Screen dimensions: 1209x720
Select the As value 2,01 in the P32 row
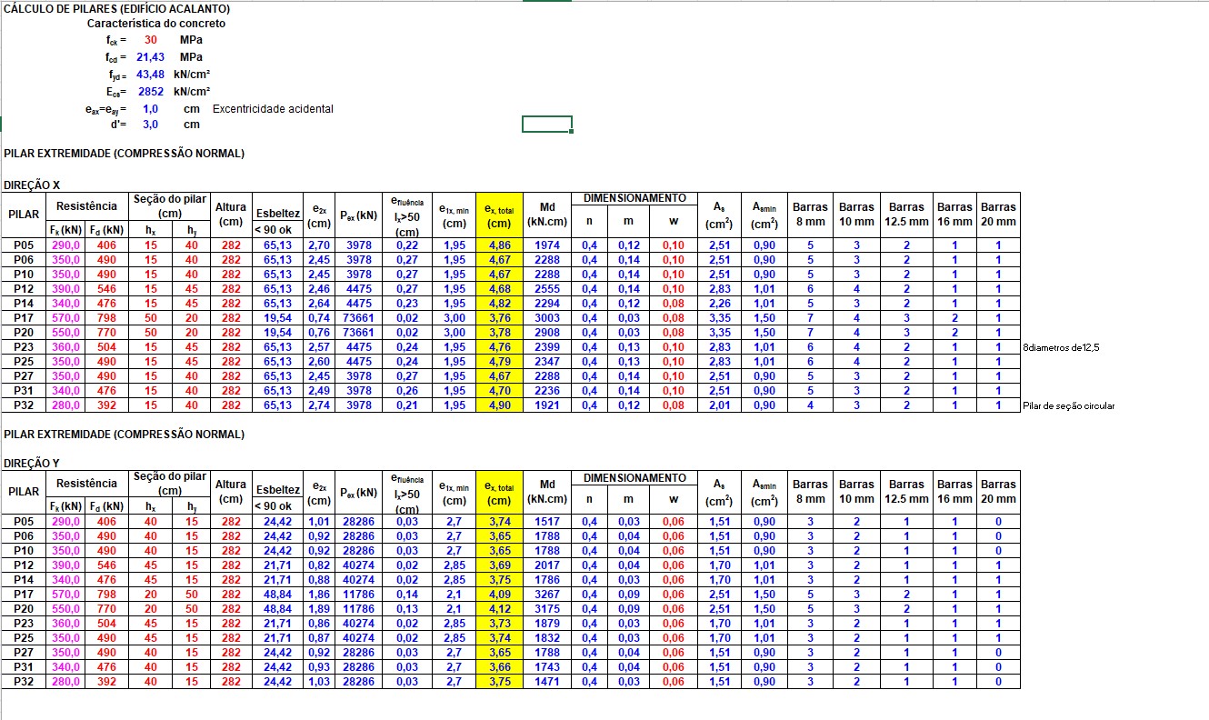719,405
